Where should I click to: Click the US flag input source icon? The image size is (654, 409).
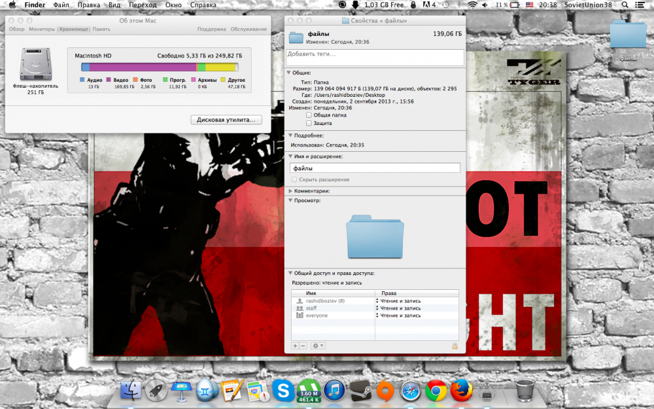(x=529, y=5)
